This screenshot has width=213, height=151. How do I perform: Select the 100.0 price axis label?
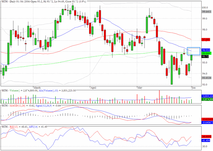pos(205,7)
